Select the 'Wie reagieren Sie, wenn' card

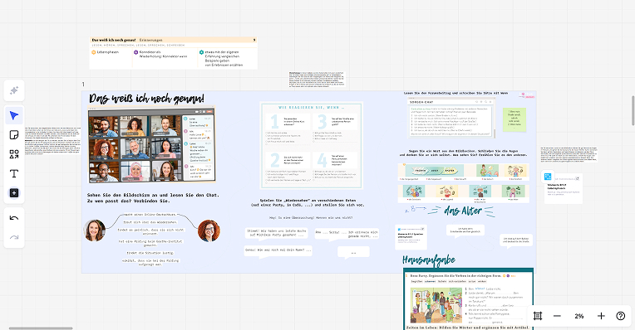pos(311,145)
